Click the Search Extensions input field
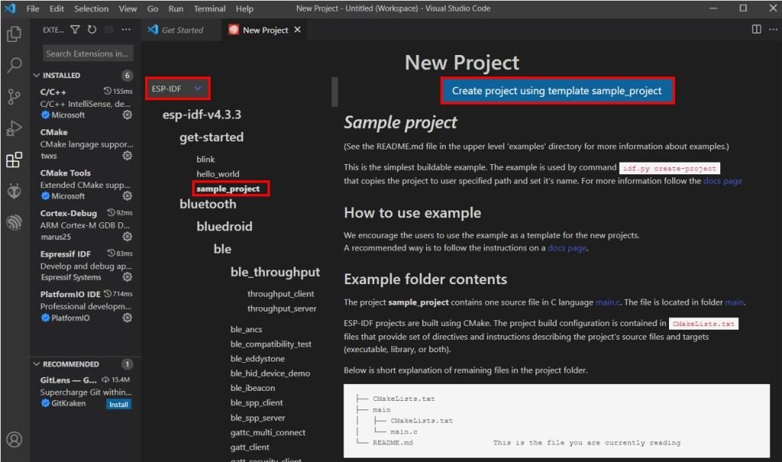 click(x=86, y=53)
